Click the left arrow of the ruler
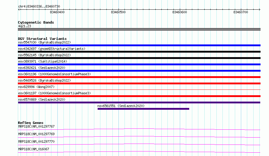 [x=19, y=9]
